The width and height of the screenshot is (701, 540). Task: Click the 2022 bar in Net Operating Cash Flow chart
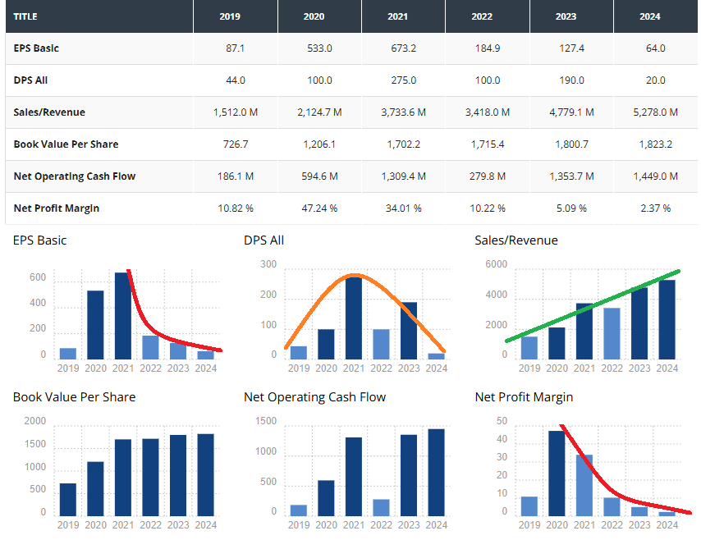[x=381, y=507]
